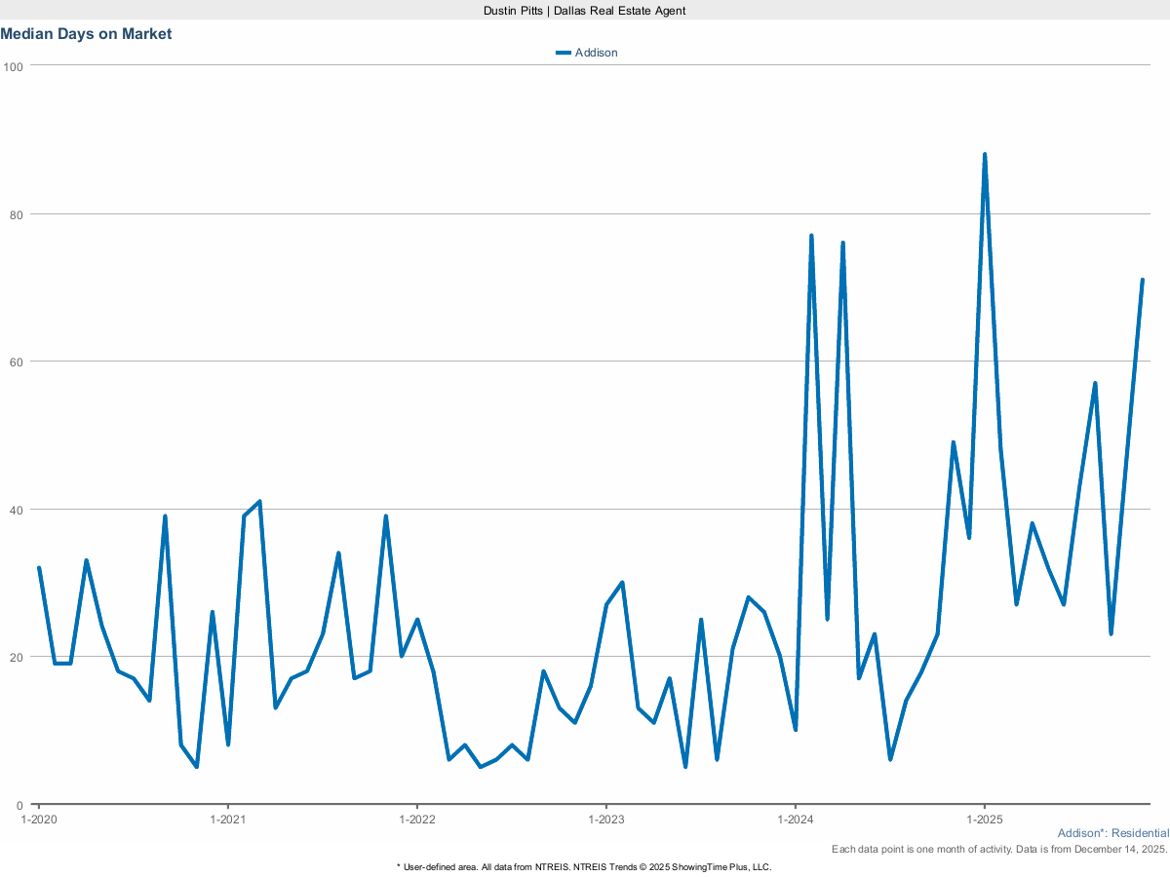Select the 1-2022 axis label
Screen dimensions: 1170x877
click(x=417, y=820)
